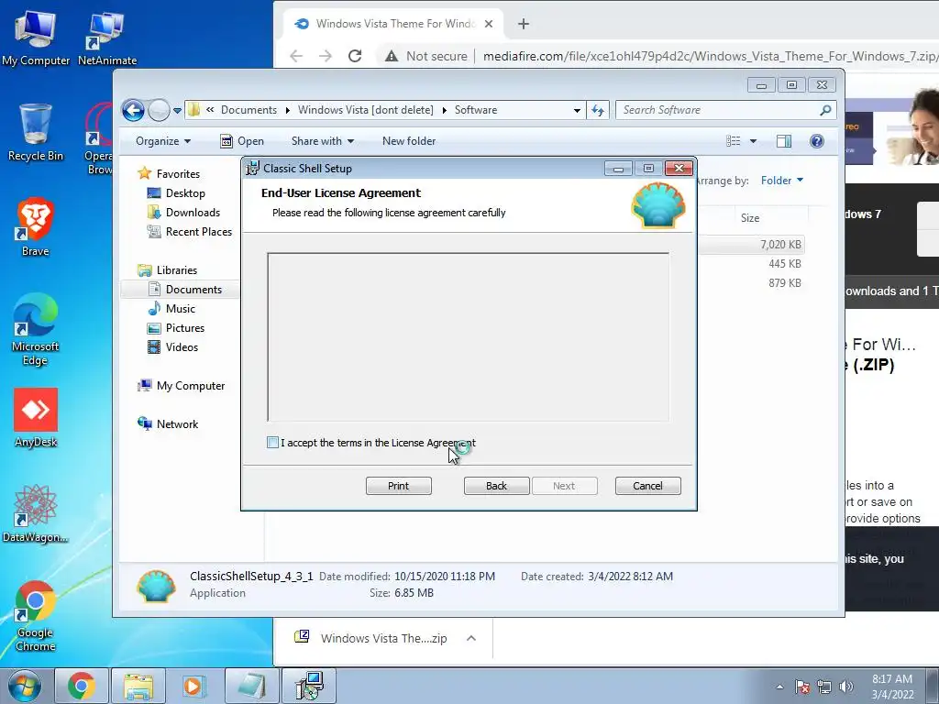This screenshot has width=939, height=704.
Task: Click Print in Classic Shell Setup
Action: tap(398, 486)
